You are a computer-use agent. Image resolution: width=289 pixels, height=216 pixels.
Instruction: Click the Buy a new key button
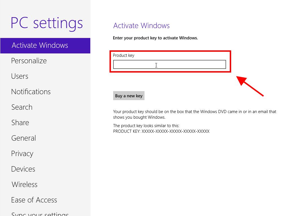(x=129, y=96)
